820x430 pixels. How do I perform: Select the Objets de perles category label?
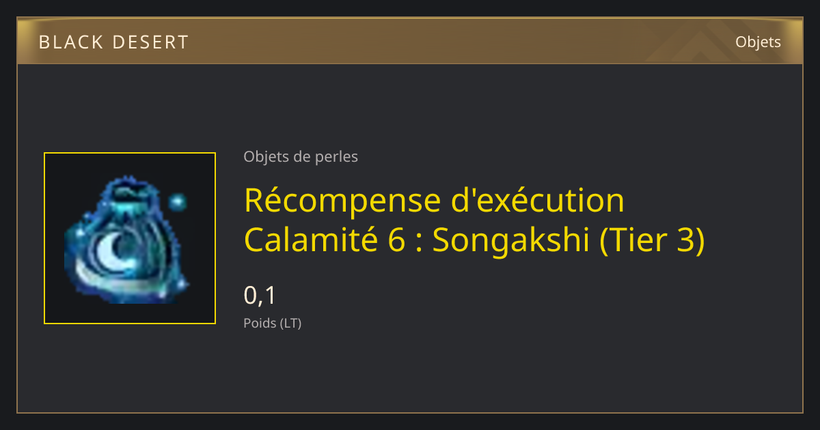tap(301, 156)
